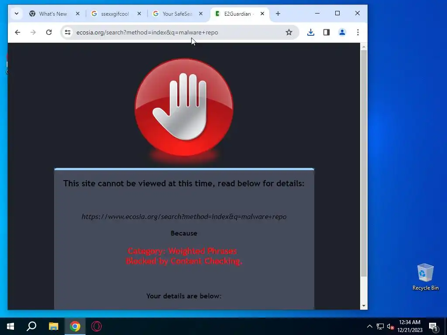Screen dimensions: 447x335
Task: Click the Blocked by Content Checking text
Action: [184, 261]
